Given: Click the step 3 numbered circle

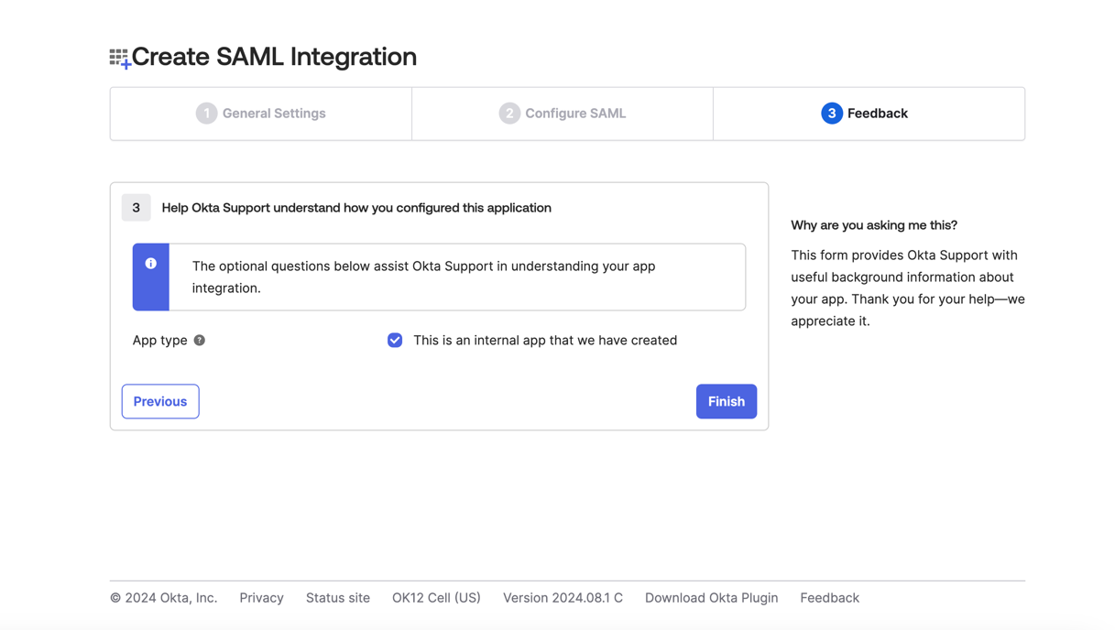Looking at the screenshot, I should click(832, 113).
